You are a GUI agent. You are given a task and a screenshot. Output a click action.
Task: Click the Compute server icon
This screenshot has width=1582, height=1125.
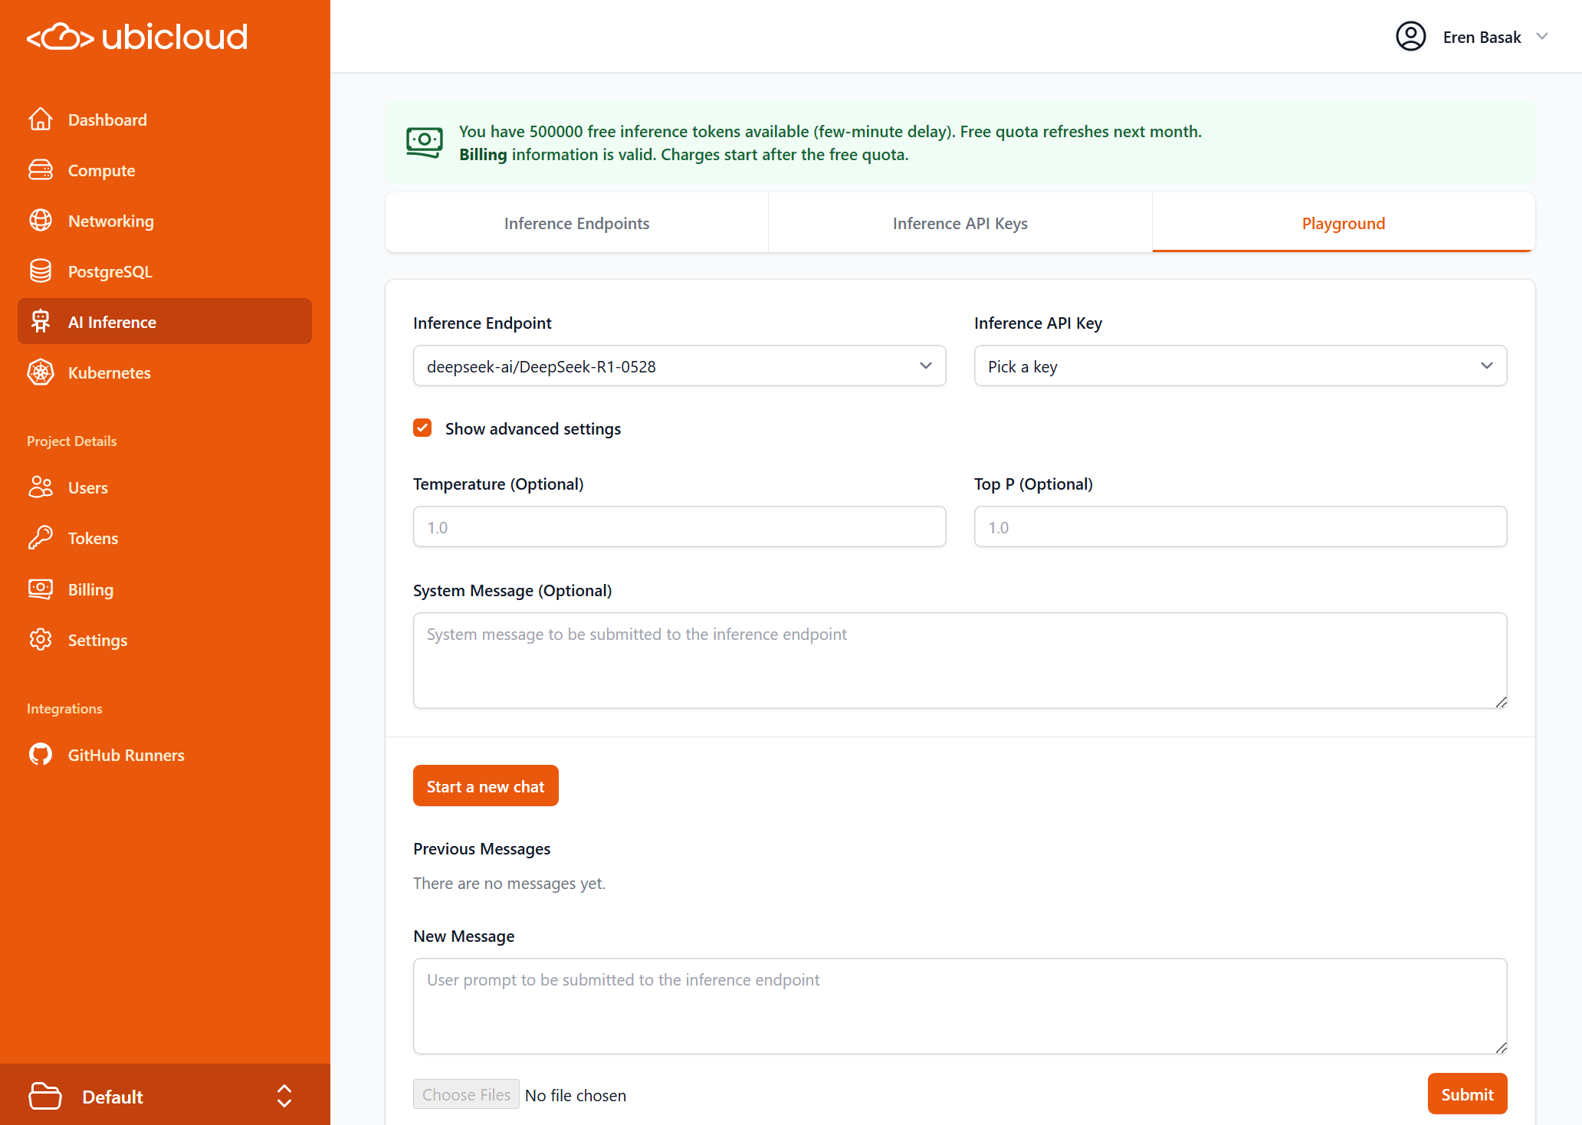(41, 170)
